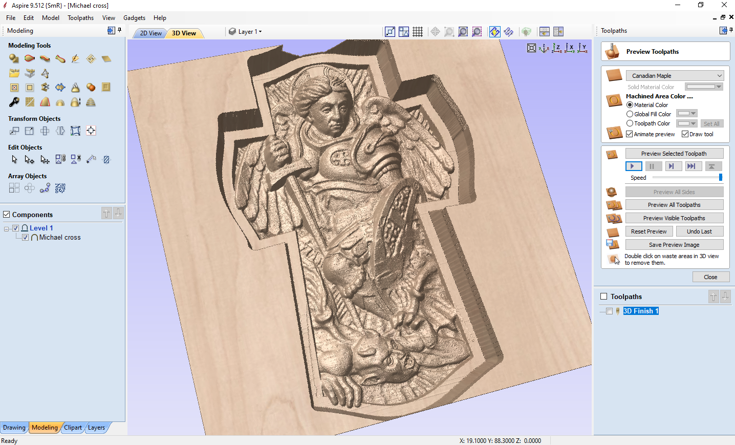The image size is (735, 445).
Task: Click the Selection arrow tool under Edit Objects
Action: point(14,160)
